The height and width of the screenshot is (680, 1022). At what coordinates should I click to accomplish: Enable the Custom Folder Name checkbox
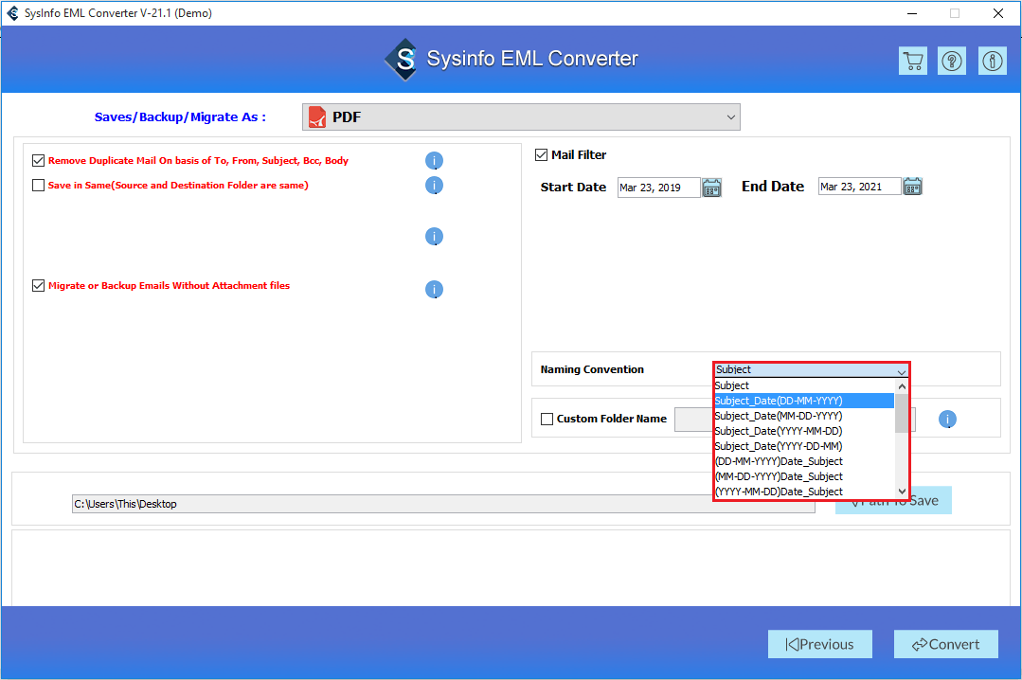pyautogui.click(x=547, y=419)
